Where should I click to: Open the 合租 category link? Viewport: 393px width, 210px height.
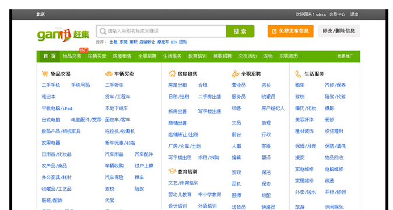click(x=203, y=86)
